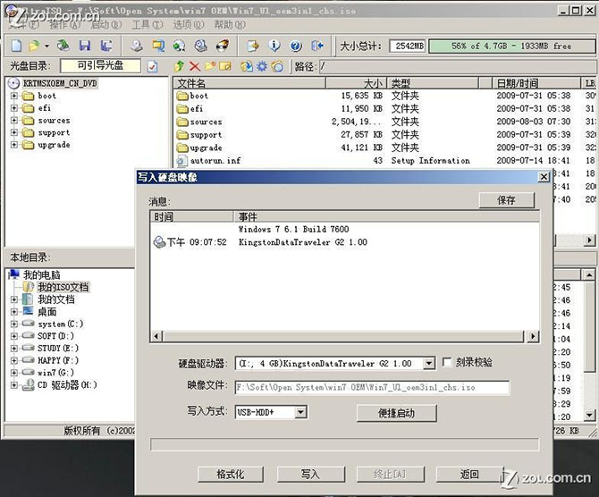Click the 写入 write button
This screenshot has height=497, width=599.
coord(310,474)
